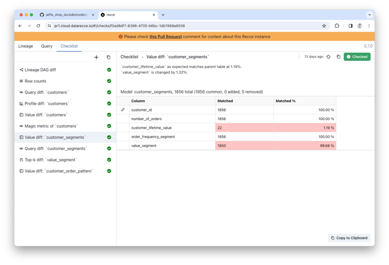Toggle green check on Magic metric of customers
The width and height of the screenshot is (389, 265).
(109, 126)
